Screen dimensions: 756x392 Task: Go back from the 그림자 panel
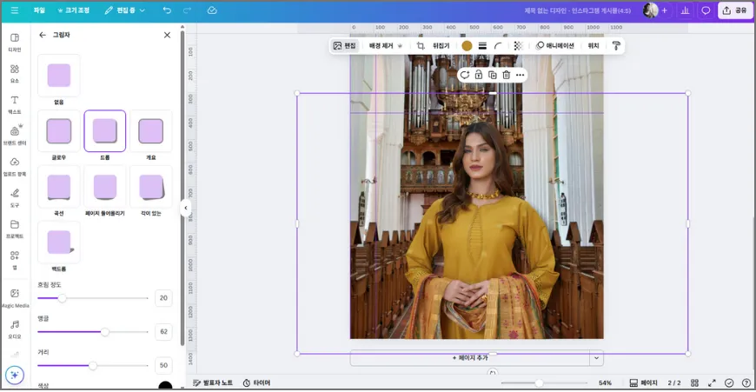pos(43,36)
